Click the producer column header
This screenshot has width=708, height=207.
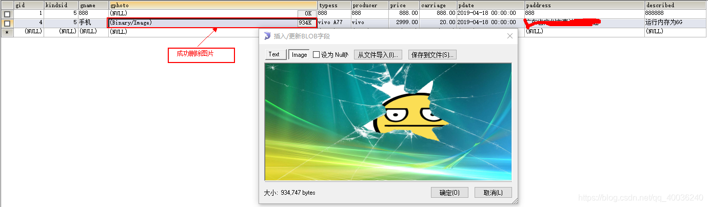coord(369,5)
